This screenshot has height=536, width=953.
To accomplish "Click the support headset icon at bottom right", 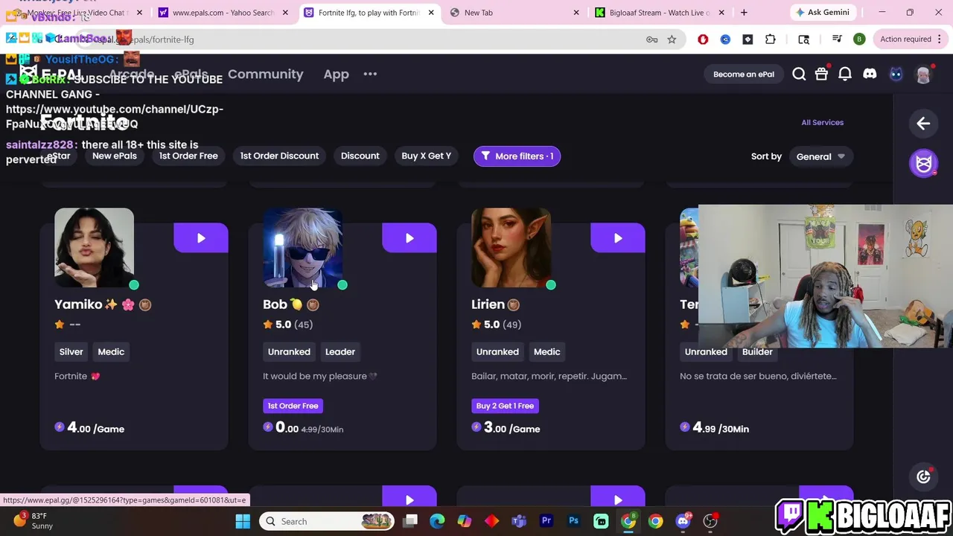I will coord(923,476).
